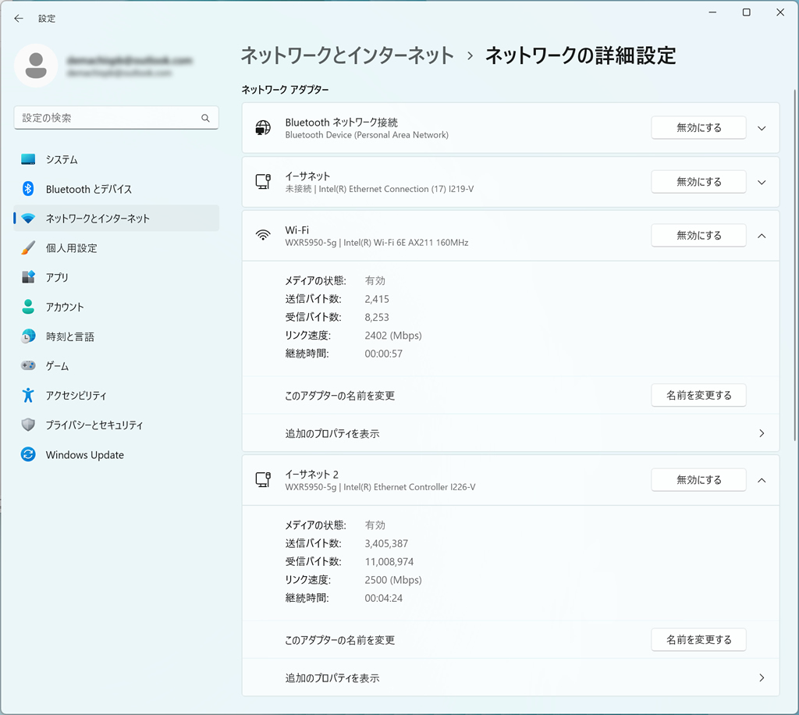Image resolution: width=799 pixels, height=715 pixels.
Task: Click the イーサネット 2 受信バイト数 value 11,008,974
Action: point(389,561)
